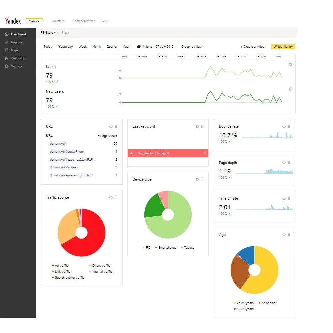Click the gear icon on URL widget
Image resolution: width=333 pixels, height=333 pixels.
111,127
